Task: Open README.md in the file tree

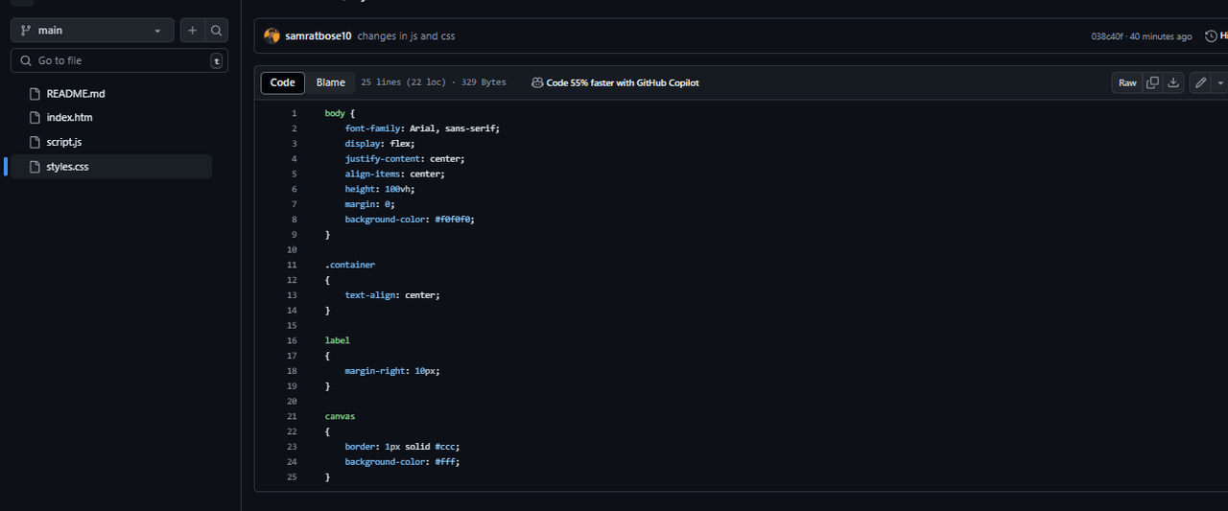Action: pos(75,94)
